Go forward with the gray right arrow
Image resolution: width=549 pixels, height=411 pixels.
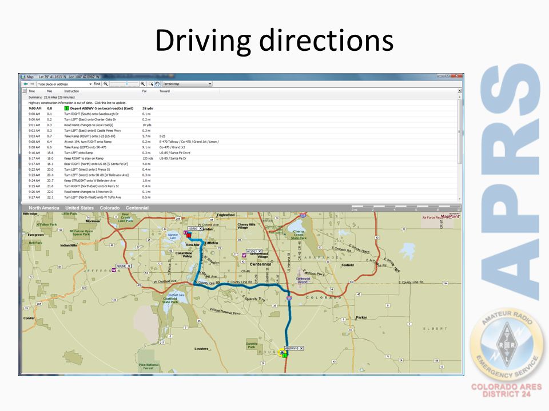pos(32,84)
